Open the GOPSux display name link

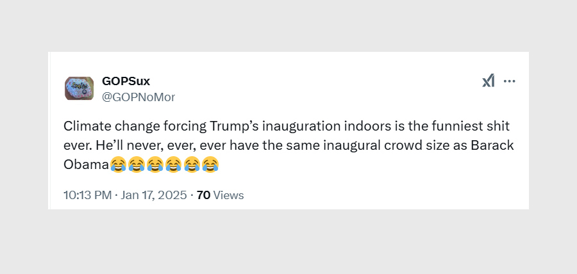tap(126, 81)
